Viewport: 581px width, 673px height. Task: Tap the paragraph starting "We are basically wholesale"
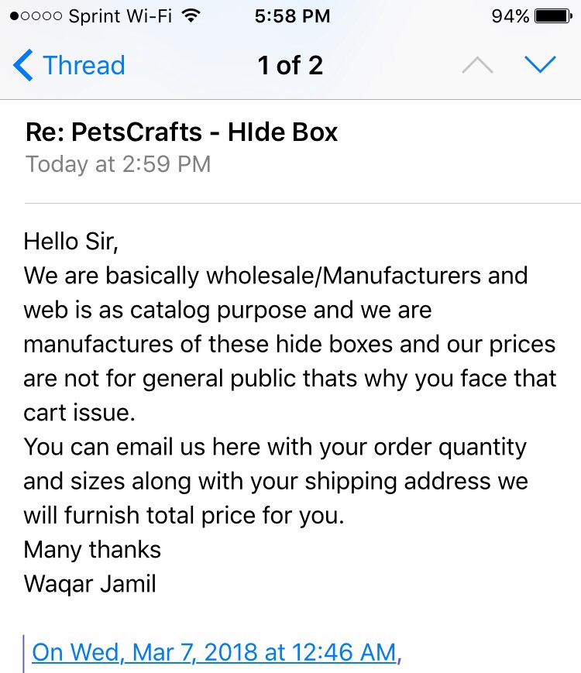(290, 344)
